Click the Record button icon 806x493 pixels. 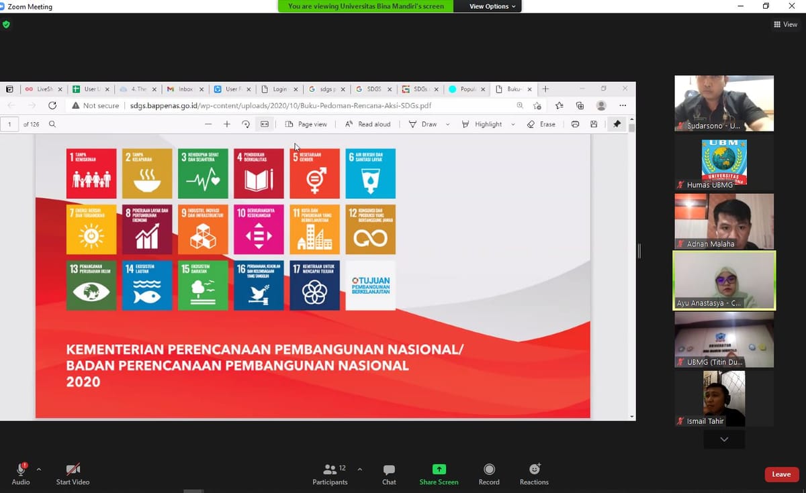489,470
